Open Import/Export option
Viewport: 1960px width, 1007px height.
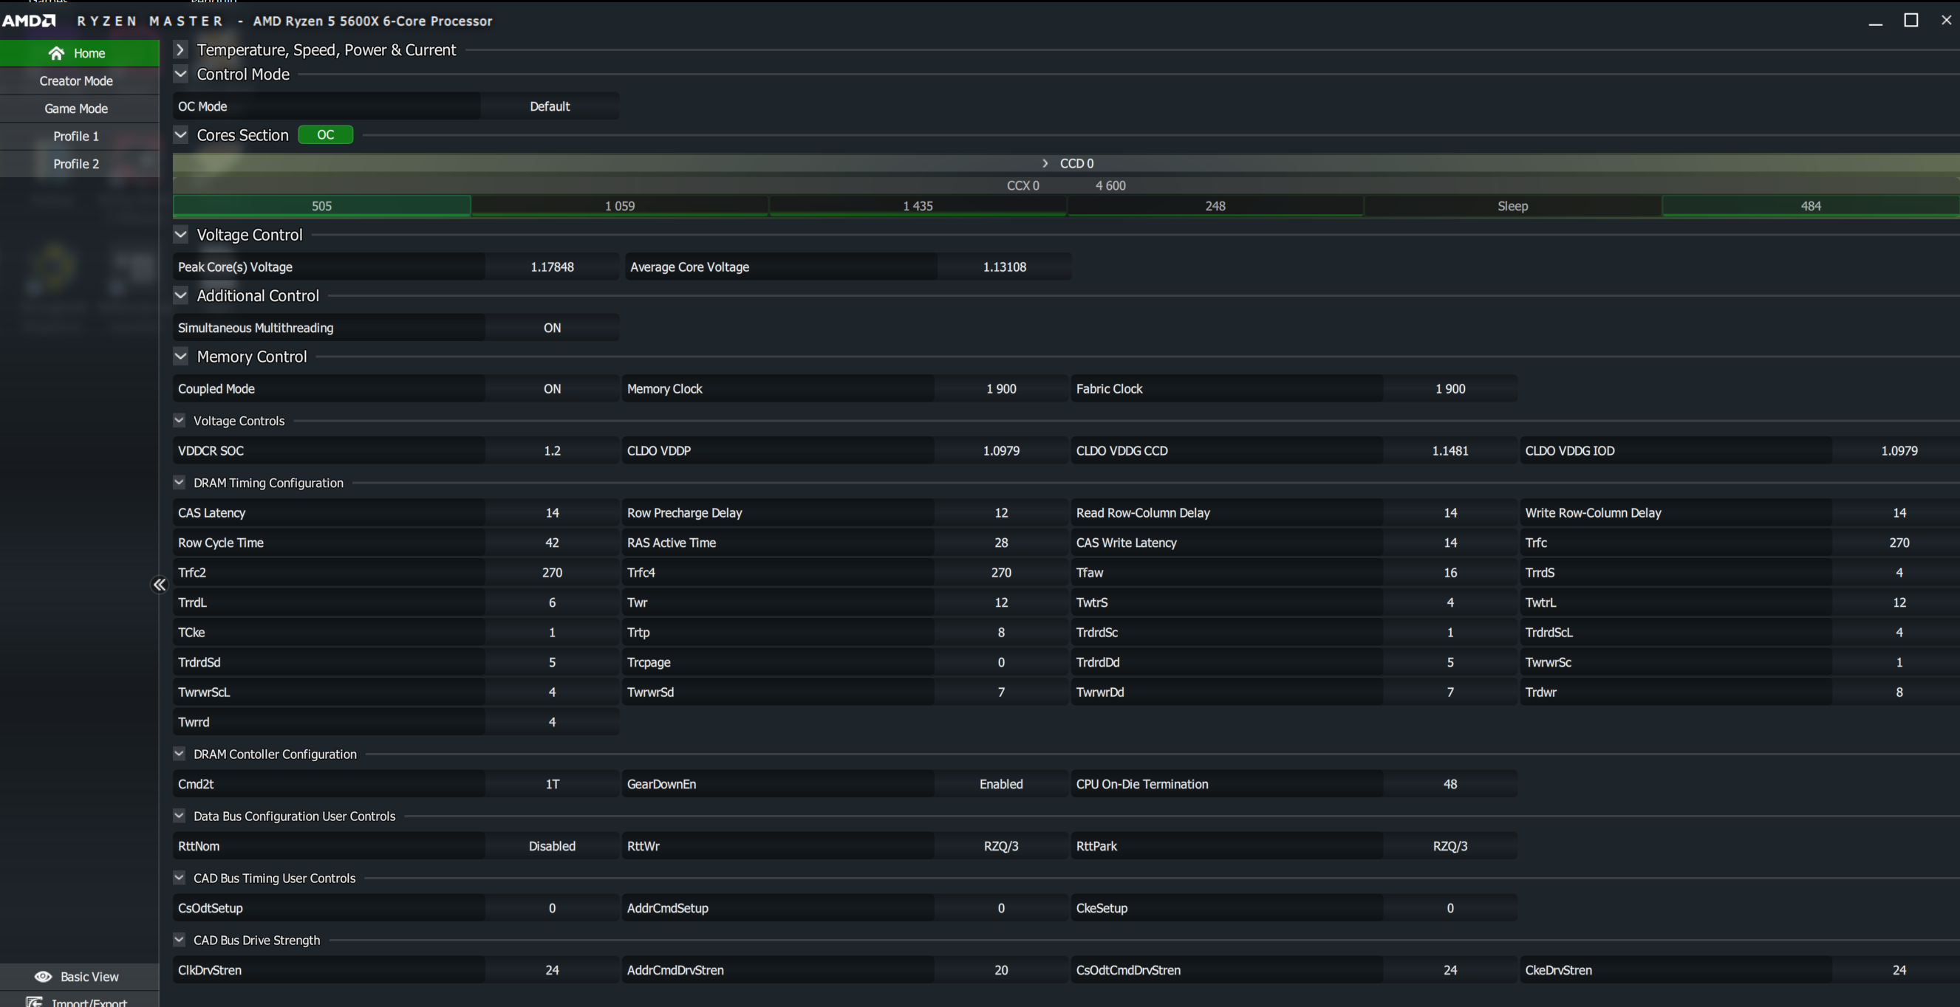[79, 1001]
